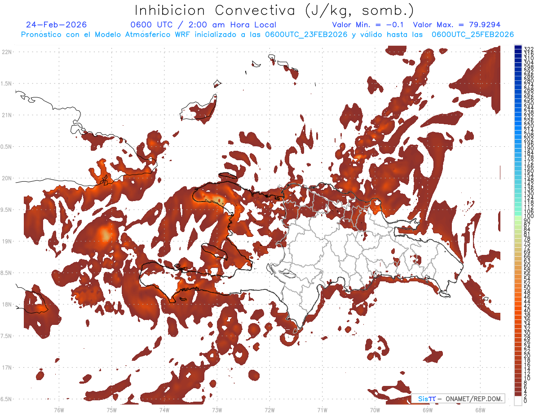The image size is (539, 416).
Task: Select the 'Valor Min. = -0.1' readout
Action: pos(368,25)
